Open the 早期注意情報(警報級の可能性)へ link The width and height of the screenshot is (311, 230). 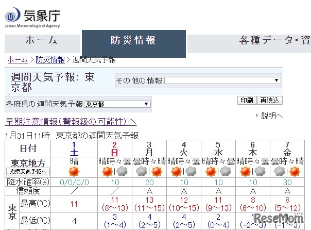coord(71,122)
